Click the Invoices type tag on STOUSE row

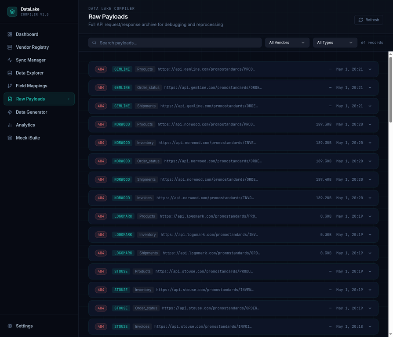142,327
